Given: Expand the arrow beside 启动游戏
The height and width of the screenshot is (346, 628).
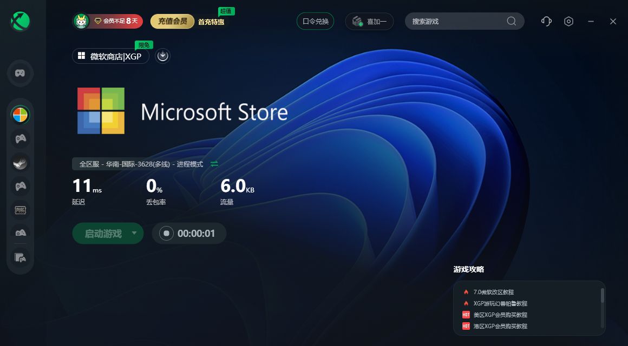Looking at the screenshot, I should tap(135, 233).
